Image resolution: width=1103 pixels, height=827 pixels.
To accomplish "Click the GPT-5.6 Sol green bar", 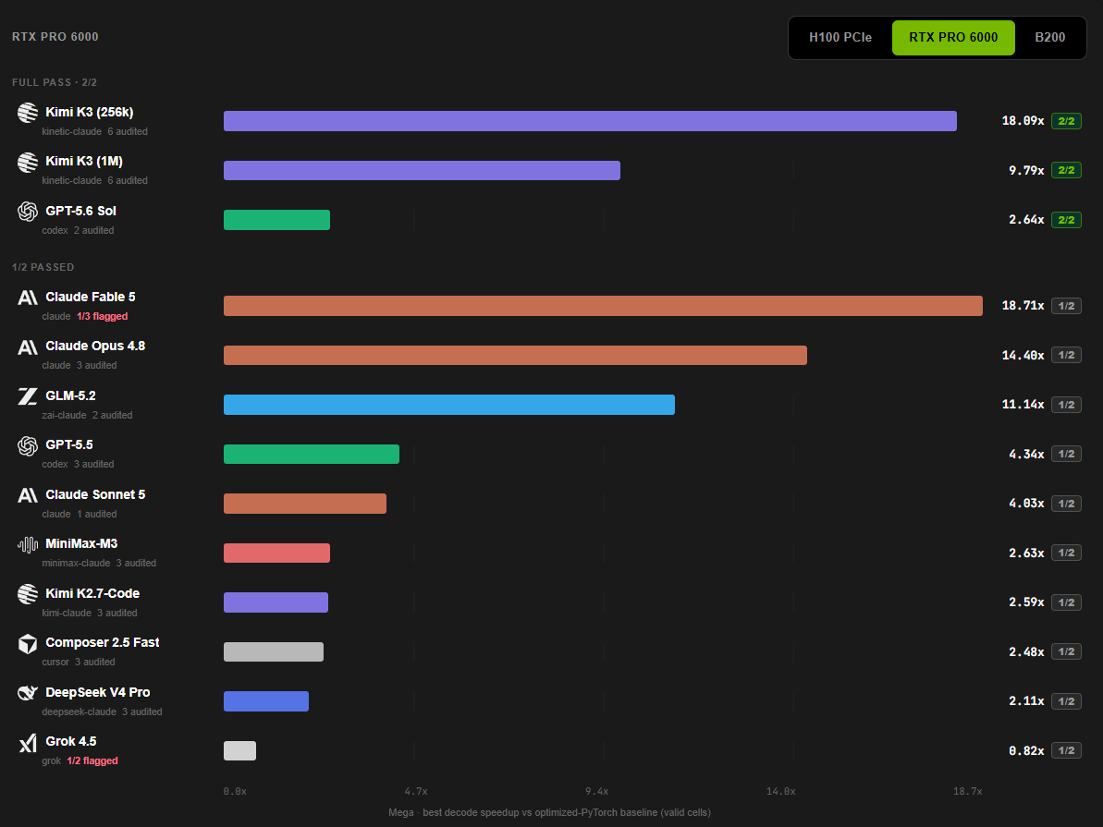I will pyautogui.click(x=276, y=220).
